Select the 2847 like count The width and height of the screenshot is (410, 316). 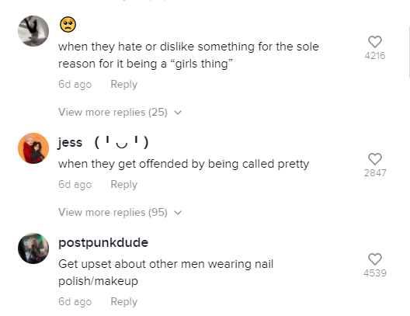375,173
